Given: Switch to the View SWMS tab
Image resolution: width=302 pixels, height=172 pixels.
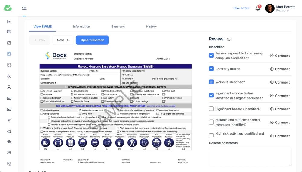Looking at the screenshot, I should [43, 27].
